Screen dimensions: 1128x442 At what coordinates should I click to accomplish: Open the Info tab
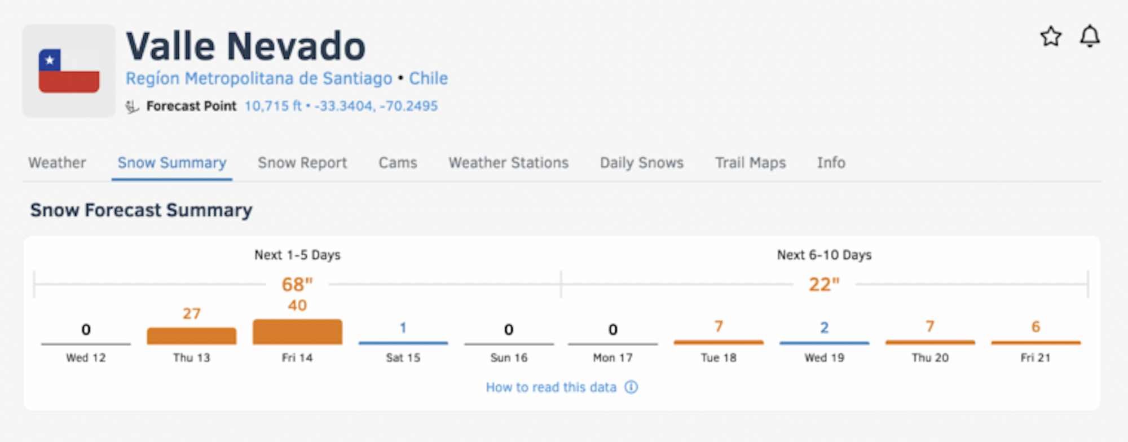pos(831,163)
